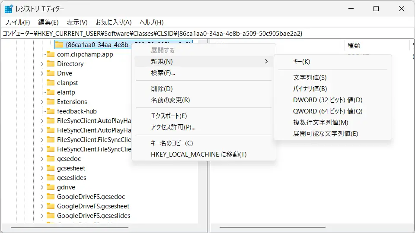
Task: Click the gdrive folder icon
Action: click(x=51, y=187)
